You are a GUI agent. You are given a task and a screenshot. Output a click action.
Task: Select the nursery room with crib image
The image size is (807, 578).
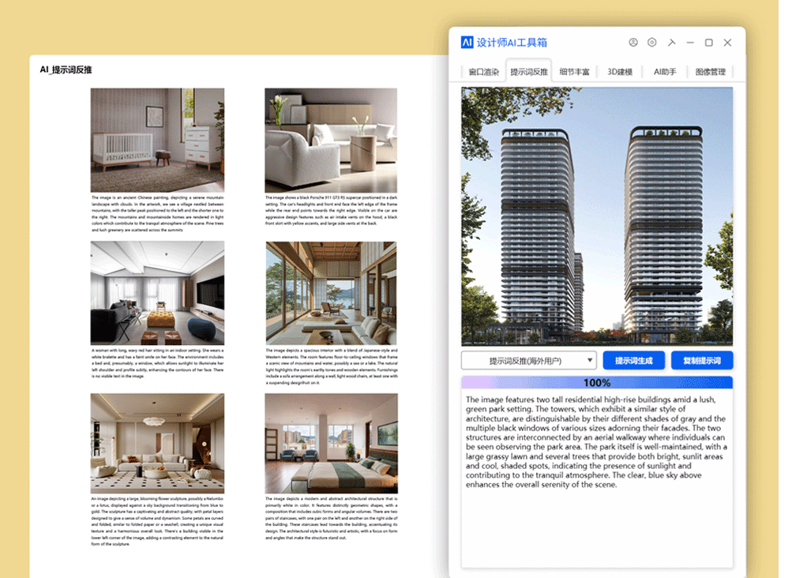click(157, 140)
